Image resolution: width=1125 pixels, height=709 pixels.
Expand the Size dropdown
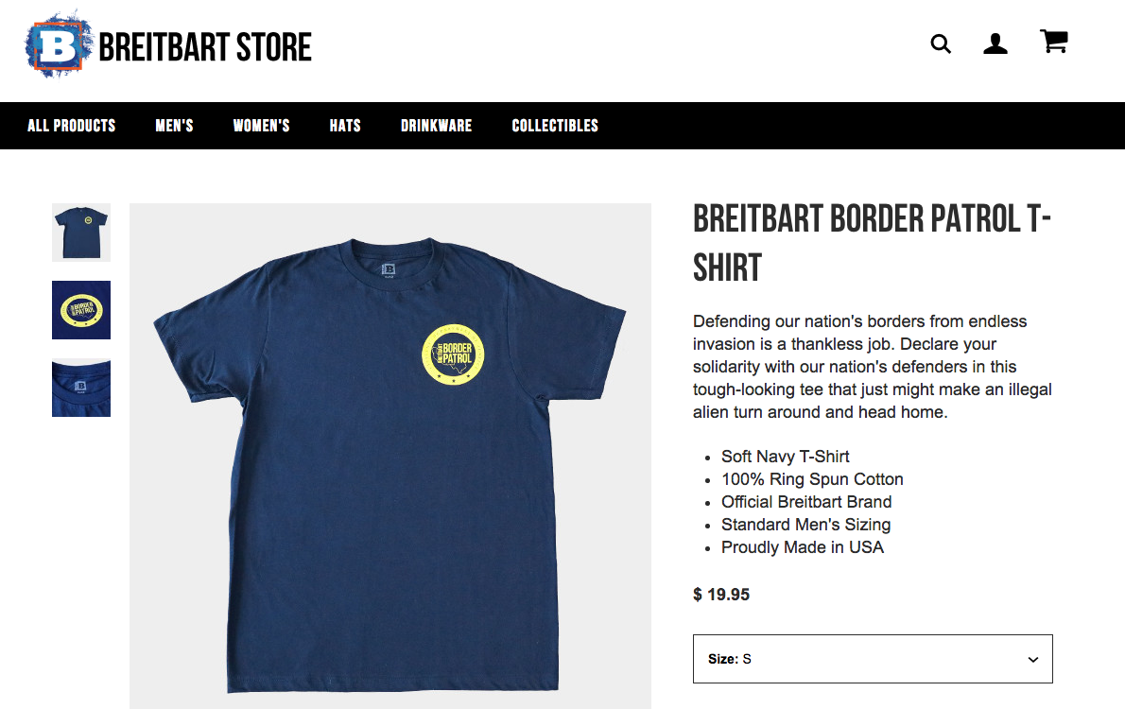[873, 659]
